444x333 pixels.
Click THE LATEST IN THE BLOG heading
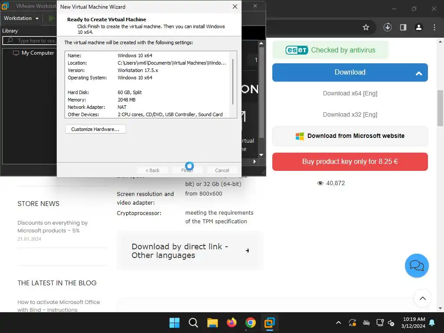[x=57, y=283]
